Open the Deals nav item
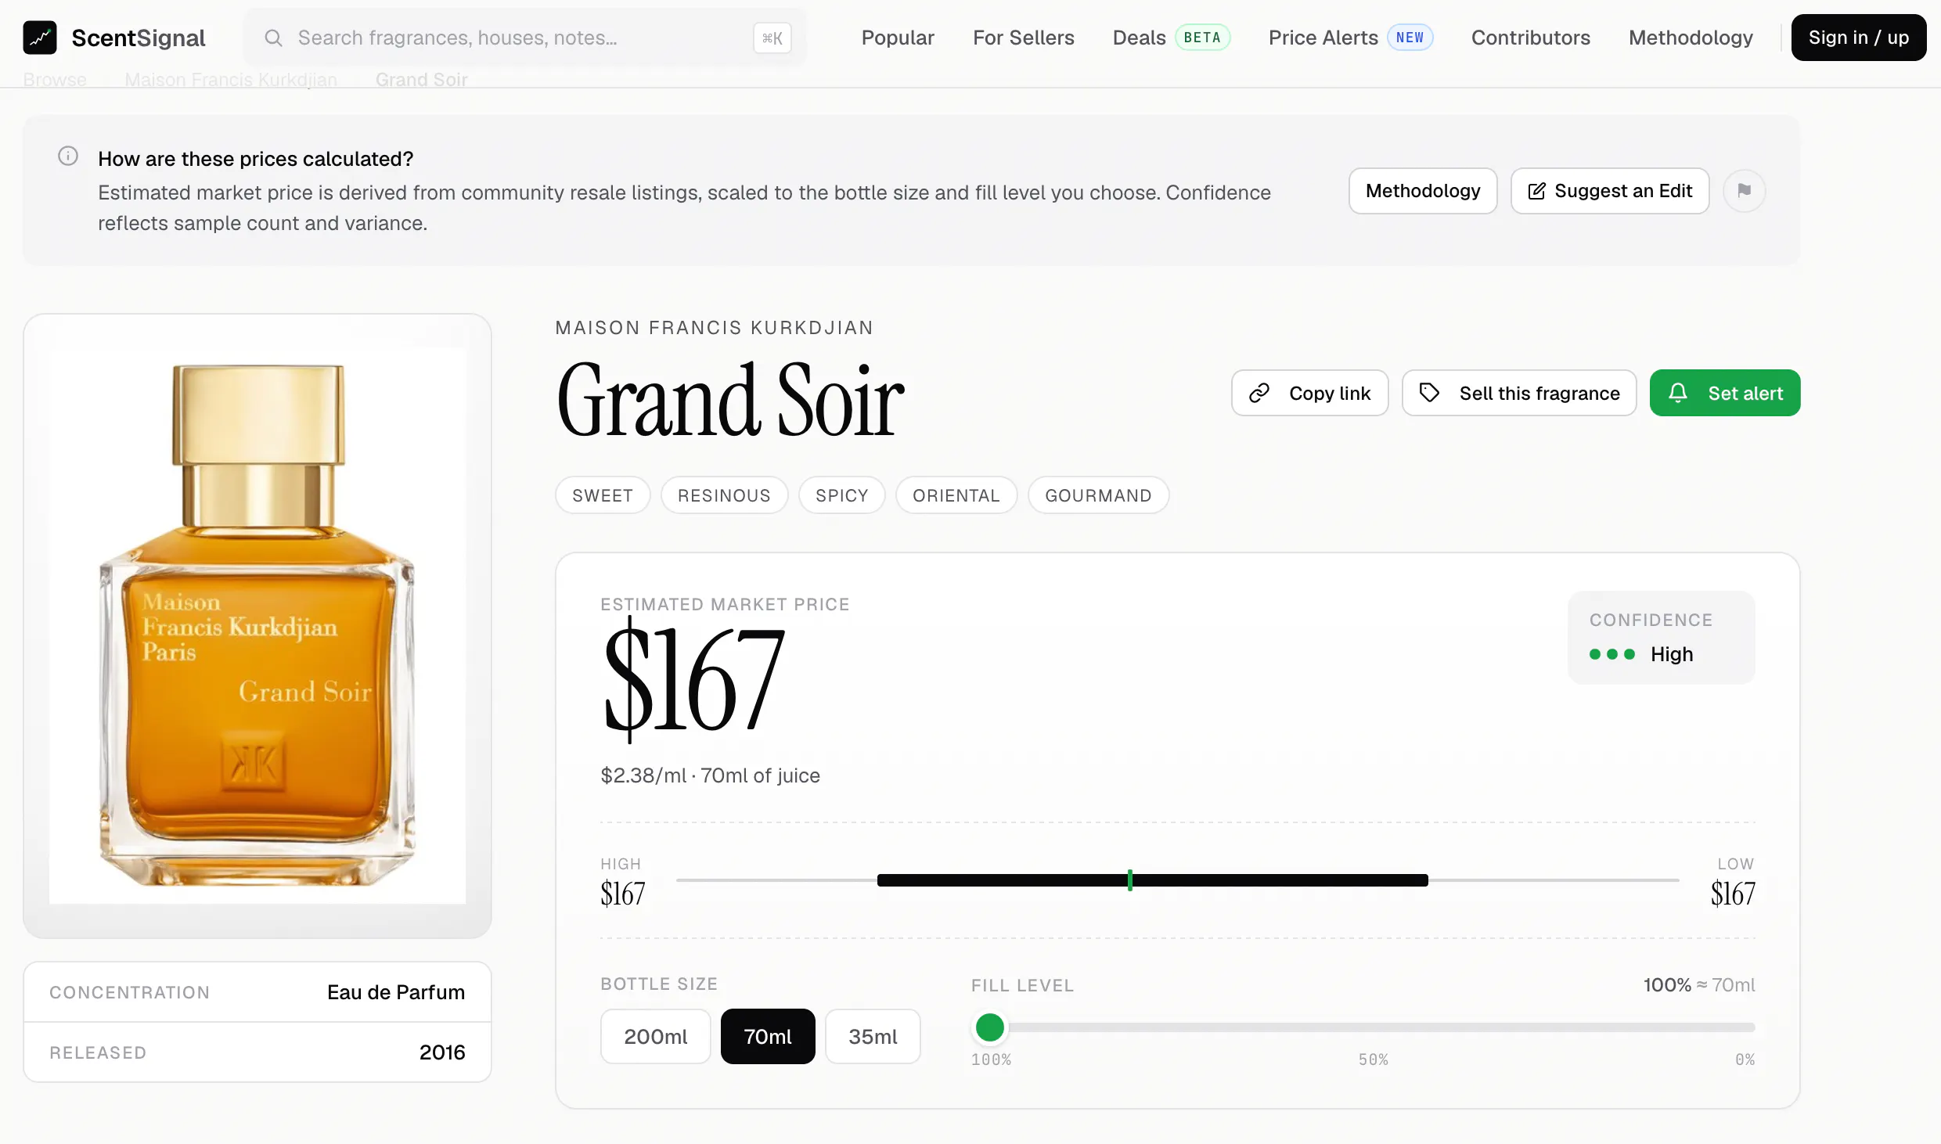The image size is (1941, 1144). (1140, 38)
